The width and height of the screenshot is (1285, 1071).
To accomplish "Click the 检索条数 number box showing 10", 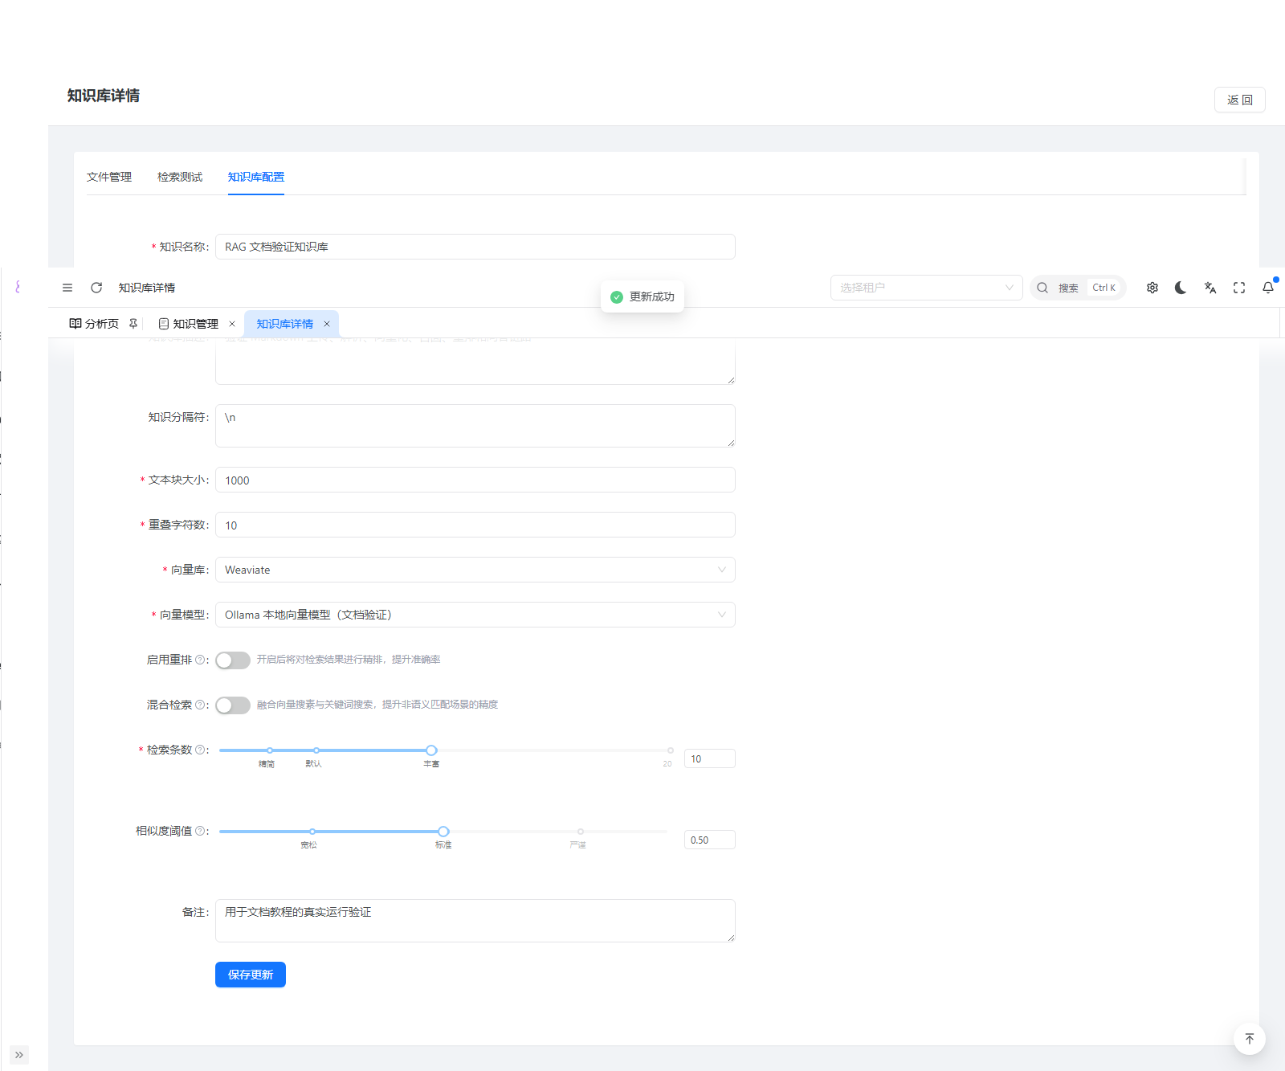I will (710, 758).
